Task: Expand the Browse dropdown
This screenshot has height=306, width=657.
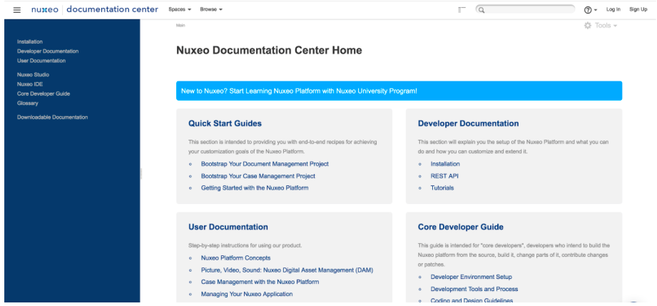Action: [x=211, y=9]
